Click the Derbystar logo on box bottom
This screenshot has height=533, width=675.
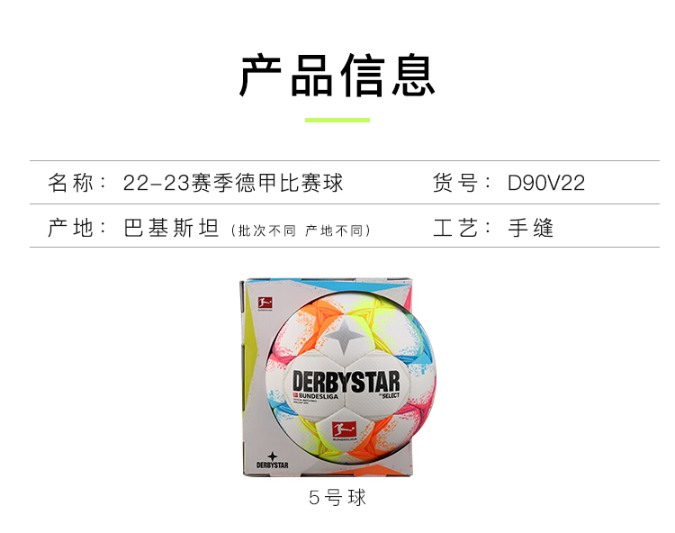[272, 460]
